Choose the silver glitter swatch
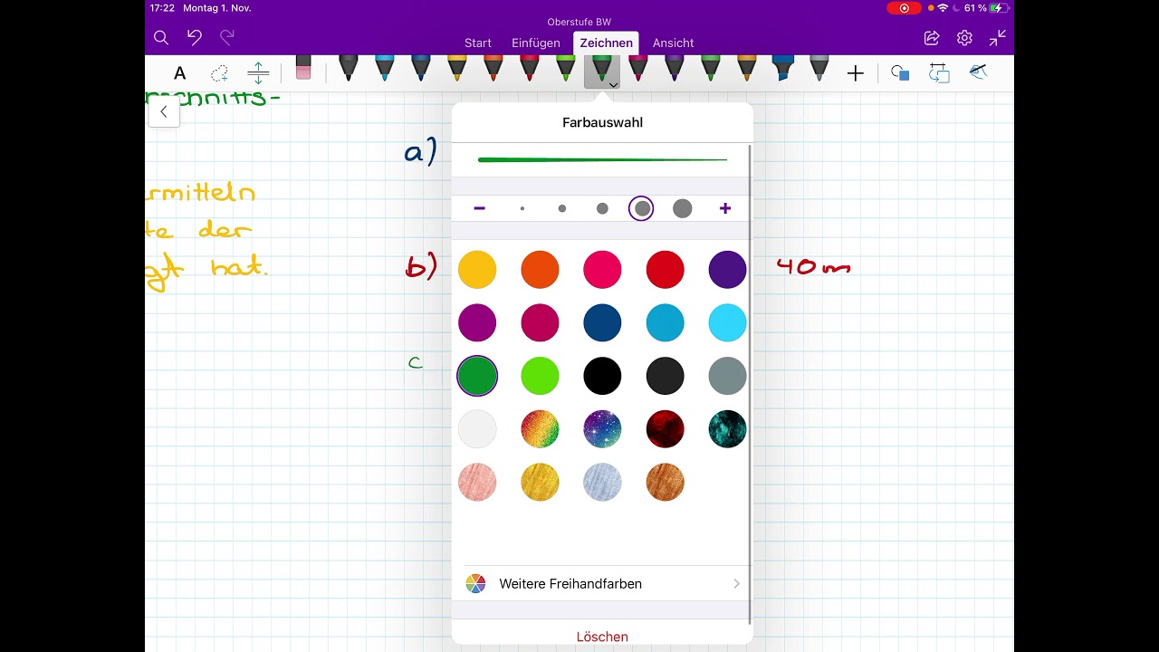 [602, 482]
